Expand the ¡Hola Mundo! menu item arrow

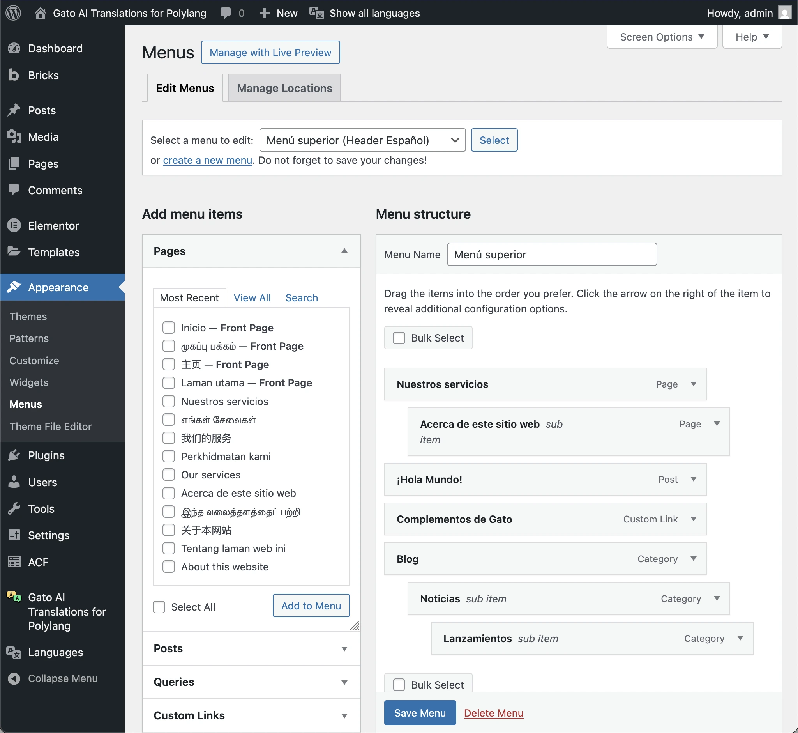click(x=693, y=479)
